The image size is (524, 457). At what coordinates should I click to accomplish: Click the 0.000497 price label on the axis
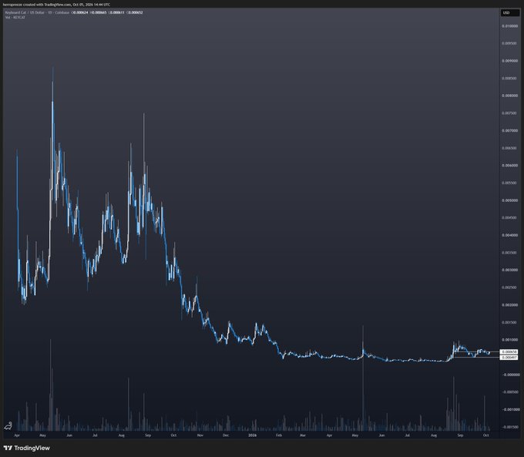point(509,358)
